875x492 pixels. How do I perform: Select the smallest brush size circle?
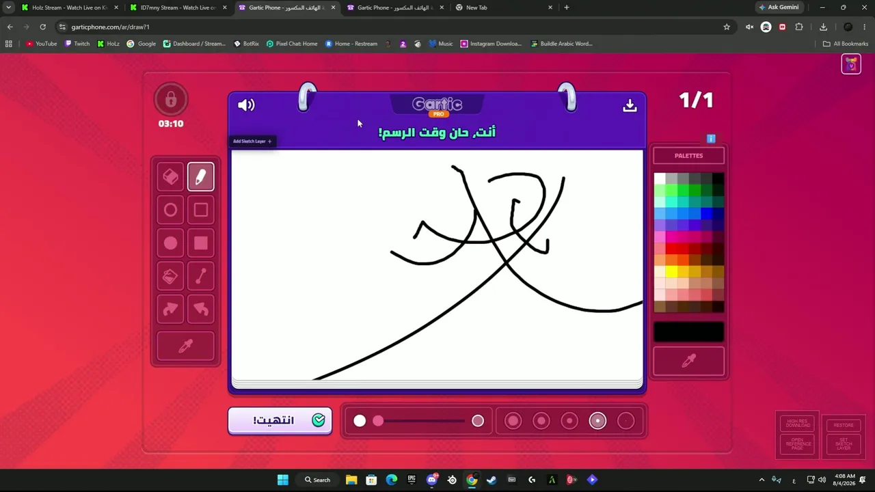[x=626, y=421]
